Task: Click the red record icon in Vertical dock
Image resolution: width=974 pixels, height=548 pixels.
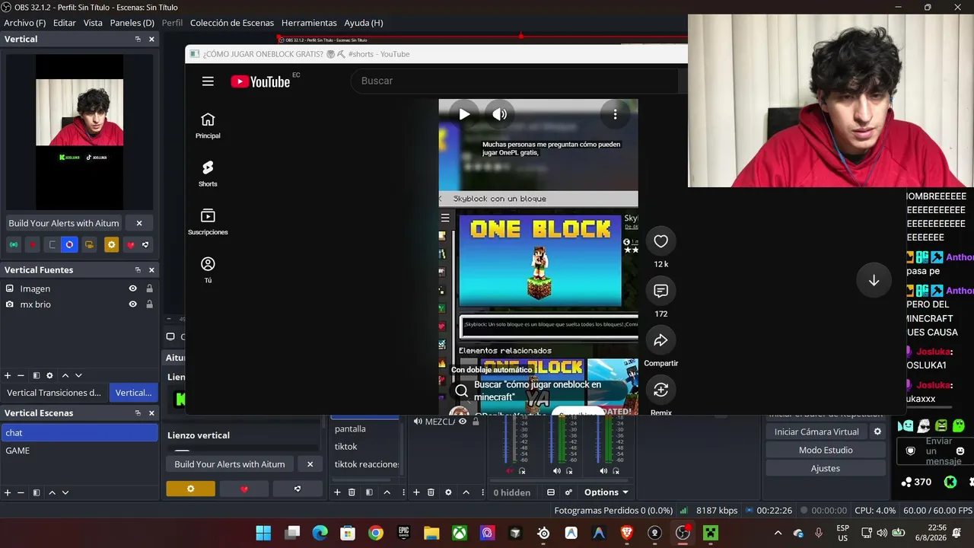Action: pos(33,244)
